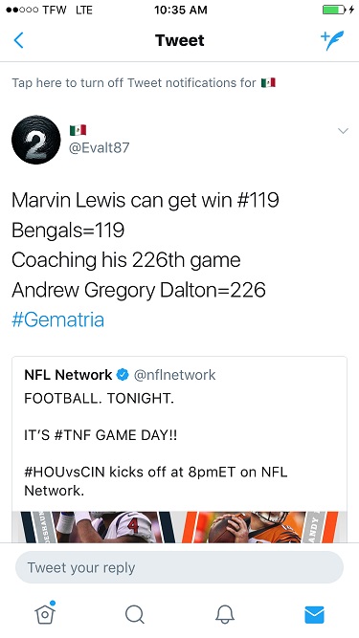
Task: Tap the NFL Network verified badge
Action: pyautogui.click(x=123, y=375)
